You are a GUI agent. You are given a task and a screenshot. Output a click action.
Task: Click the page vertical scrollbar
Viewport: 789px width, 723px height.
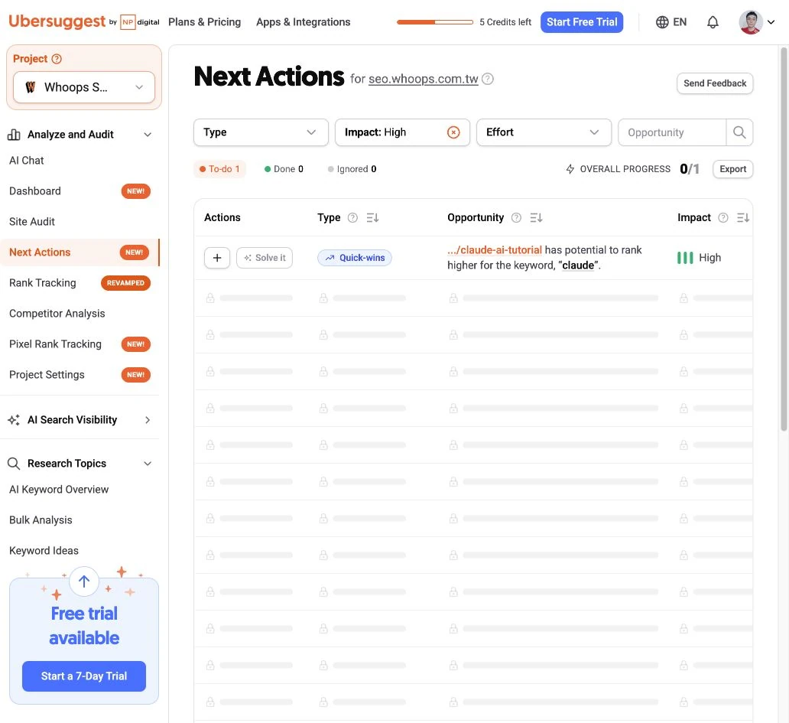click(784, 239)
